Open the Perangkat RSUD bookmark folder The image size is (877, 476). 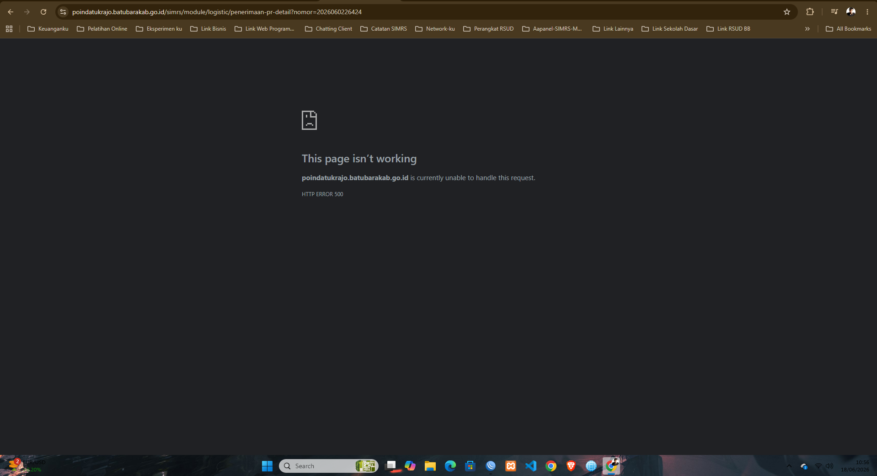click(488, 29)
